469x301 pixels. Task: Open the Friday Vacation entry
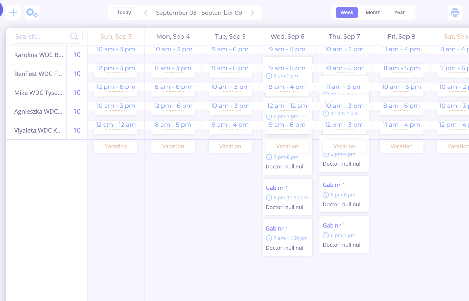(x=401, y=146)
